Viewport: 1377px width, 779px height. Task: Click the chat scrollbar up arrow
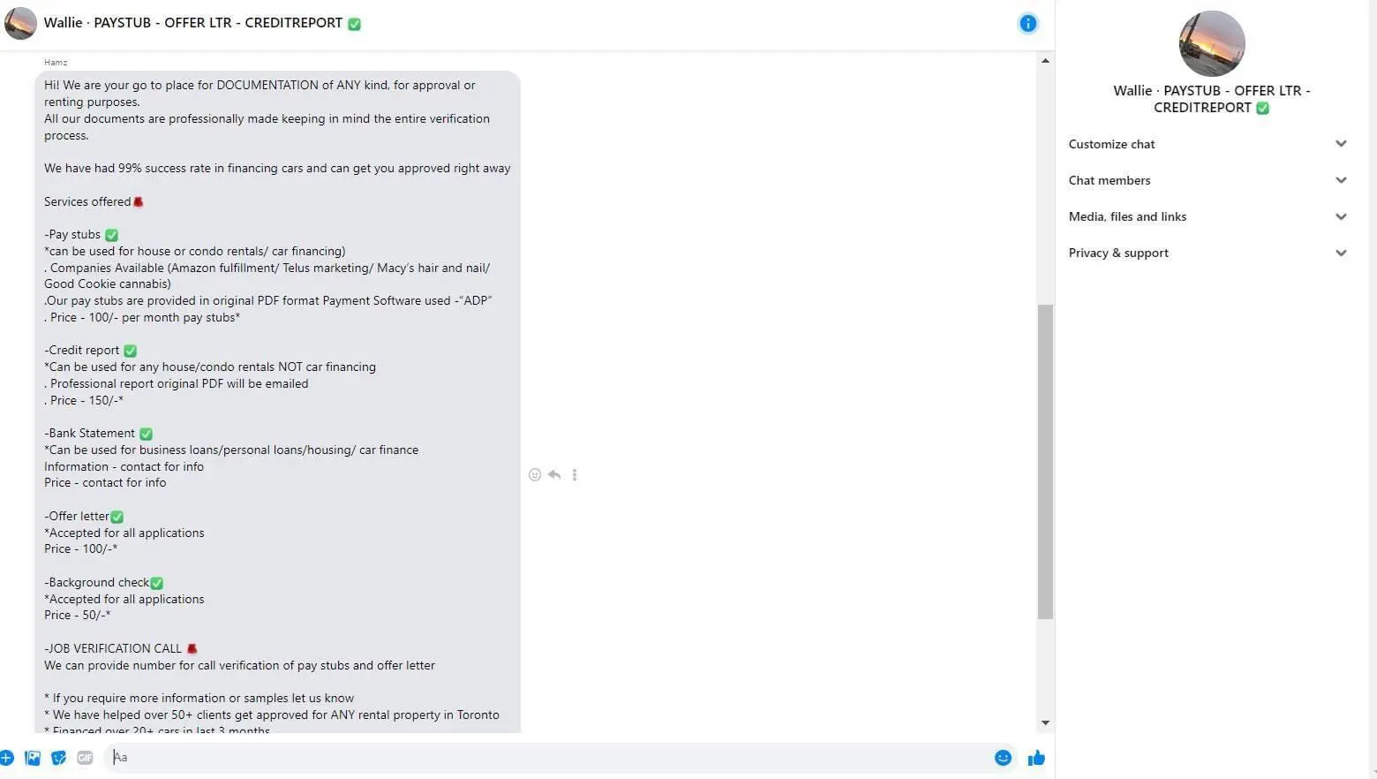click(x=1045, y=61)
